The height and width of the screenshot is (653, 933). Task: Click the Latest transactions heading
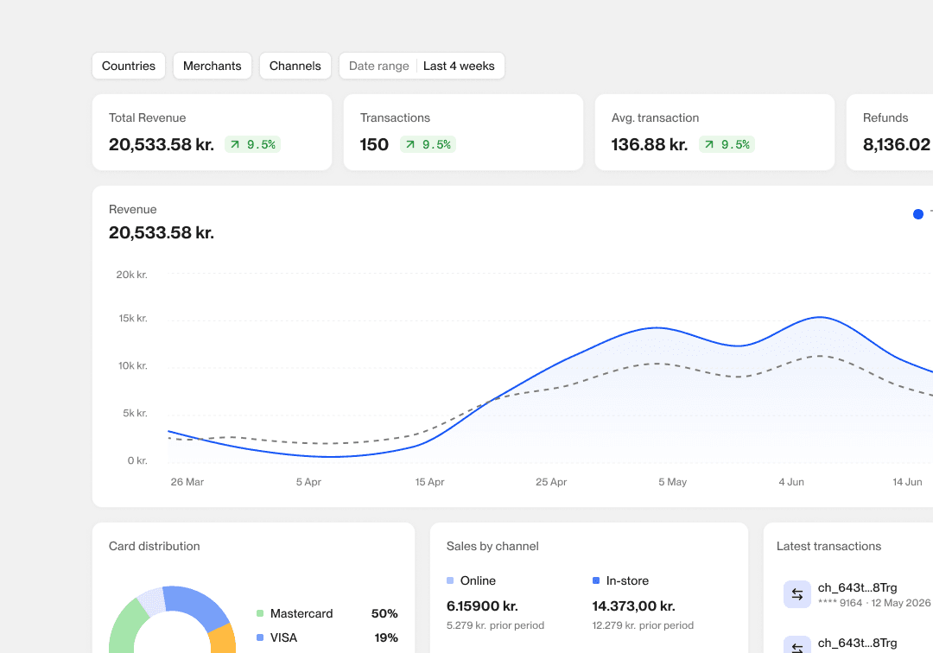click(x=828, y=546)
